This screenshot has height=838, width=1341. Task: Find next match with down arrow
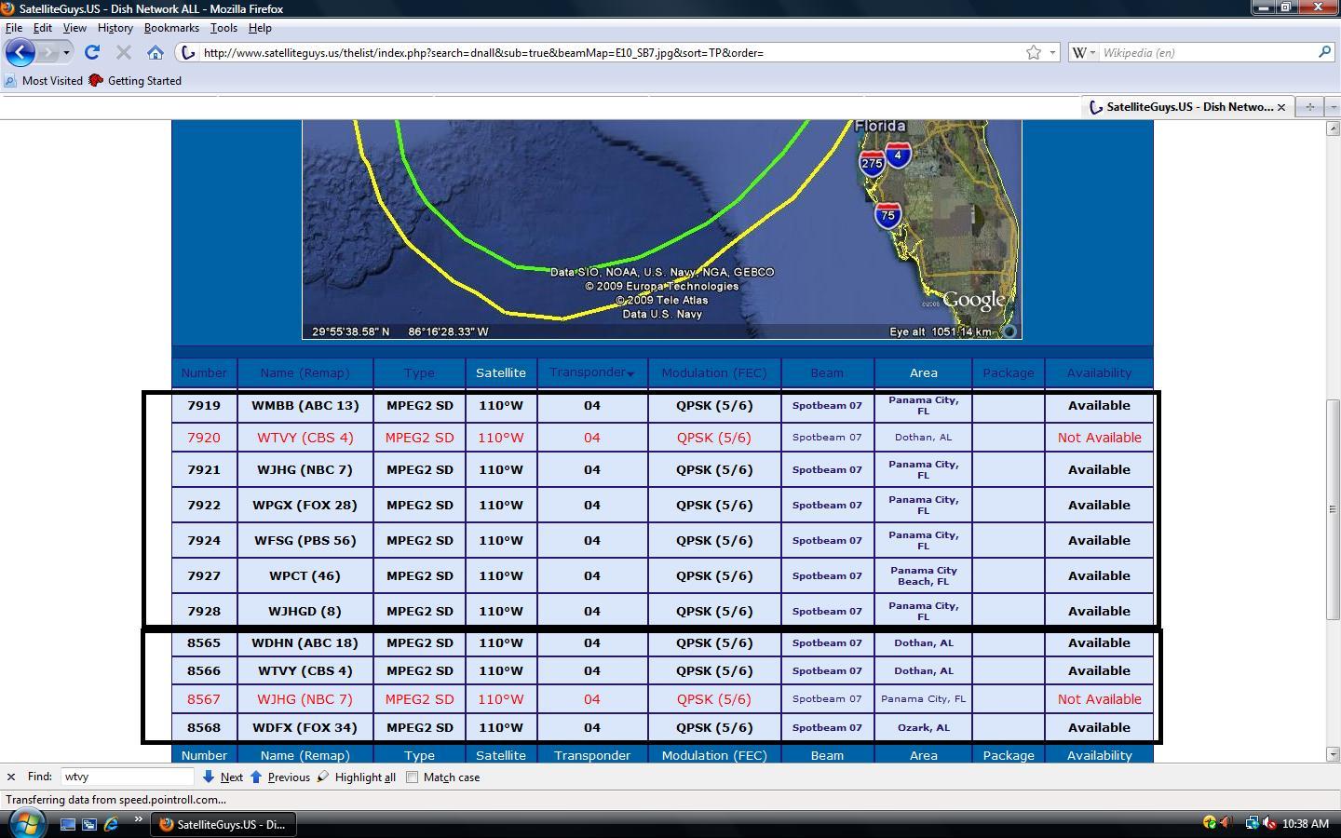pos(223,777)
